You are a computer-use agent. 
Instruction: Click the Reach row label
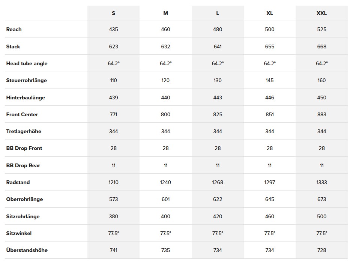coord(14,29)
